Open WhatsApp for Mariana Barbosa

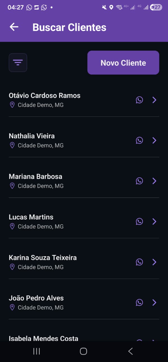click(x=139, y=181)
